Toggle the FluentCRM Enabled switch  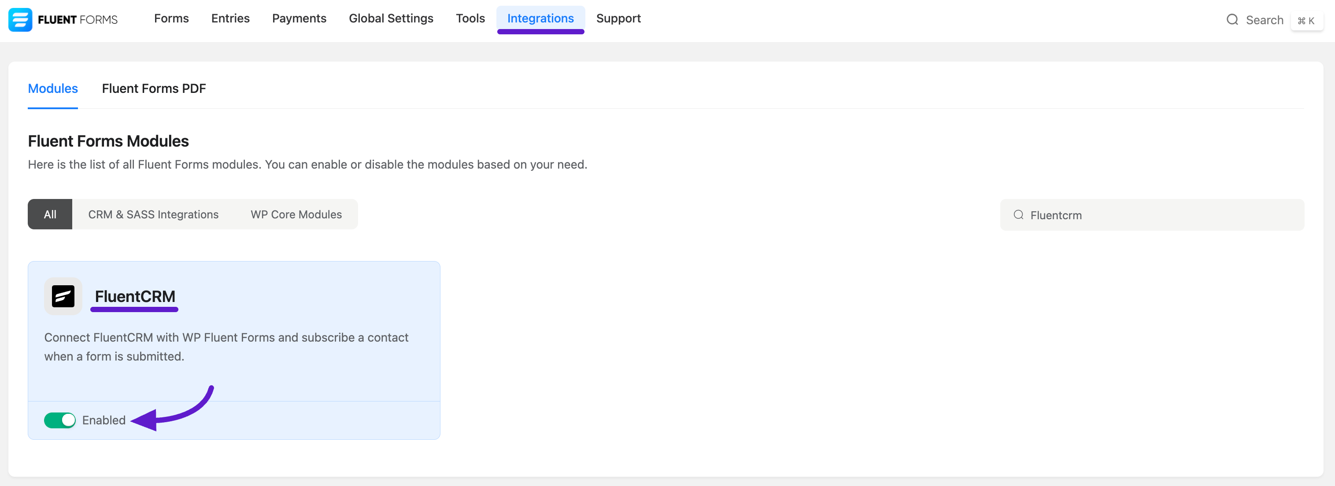pos(60,420)
